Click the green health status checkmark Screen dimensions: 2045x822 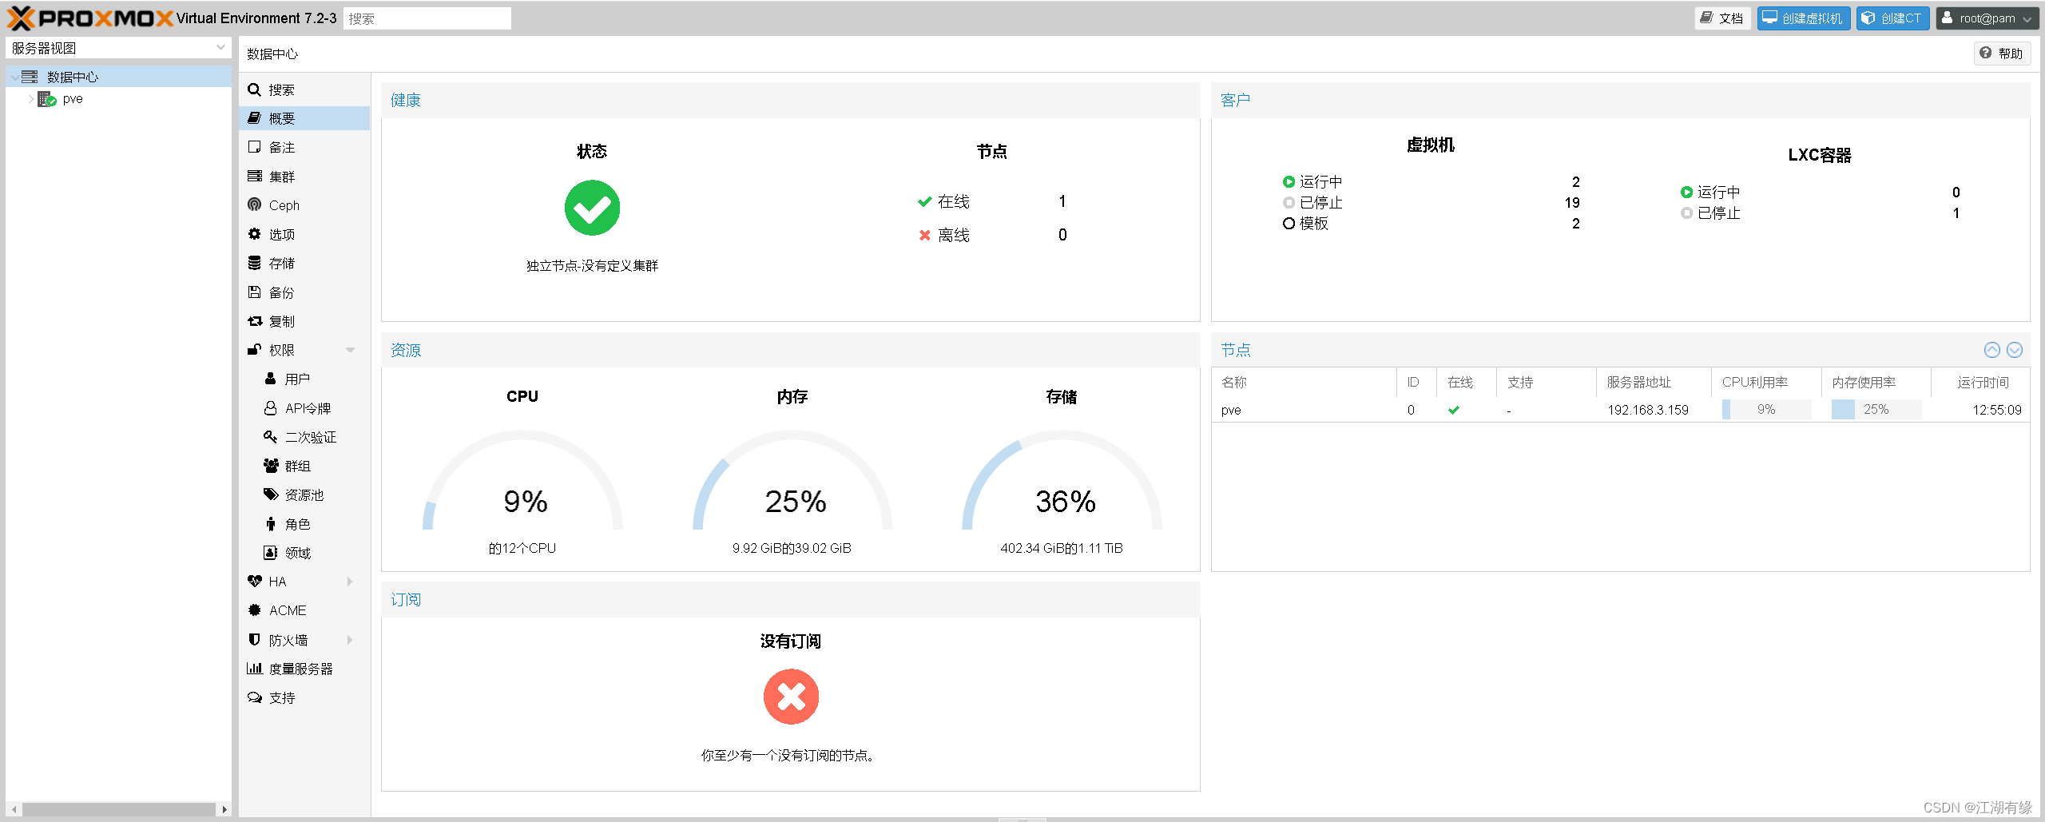[592, 208]
